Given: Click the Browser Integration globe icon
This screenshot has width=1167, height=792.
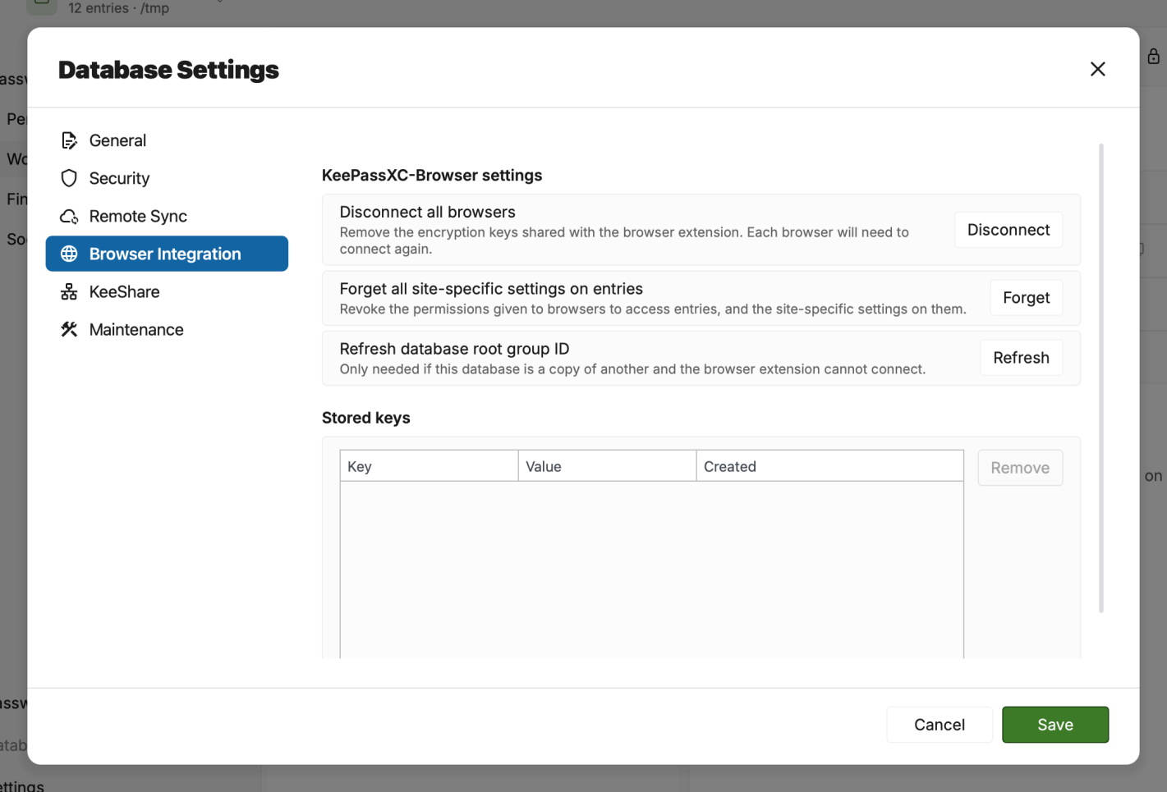Looking at the screenshot, I should tap(69, 254).
